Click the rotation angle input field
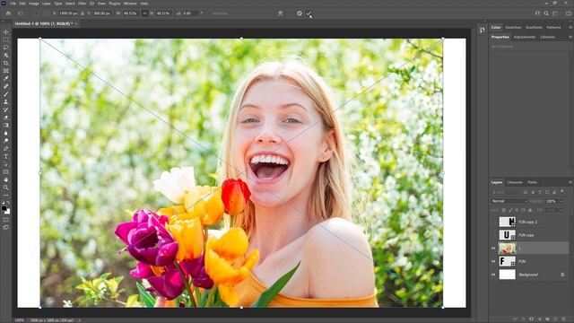The height and width of the screenshot is (323, 574). coord(190,13)
